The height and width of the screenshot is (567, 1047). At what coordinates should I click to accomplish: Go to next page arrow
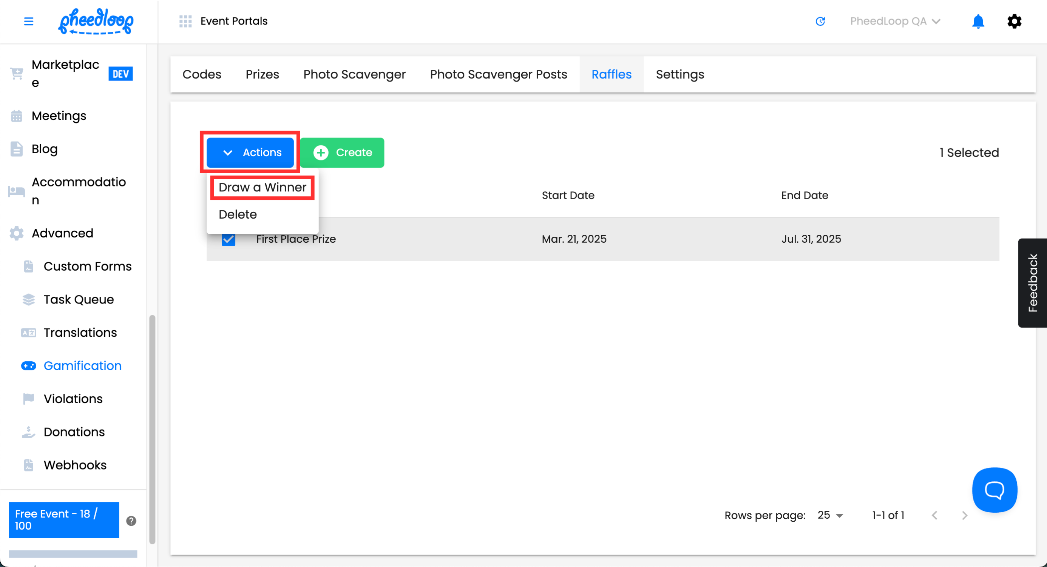click(965, 515)
